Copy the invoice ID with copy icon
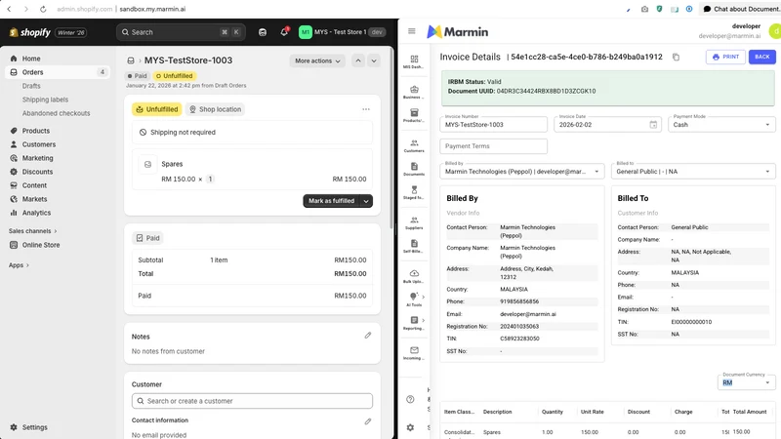781x439 pixels. point(676,57)
